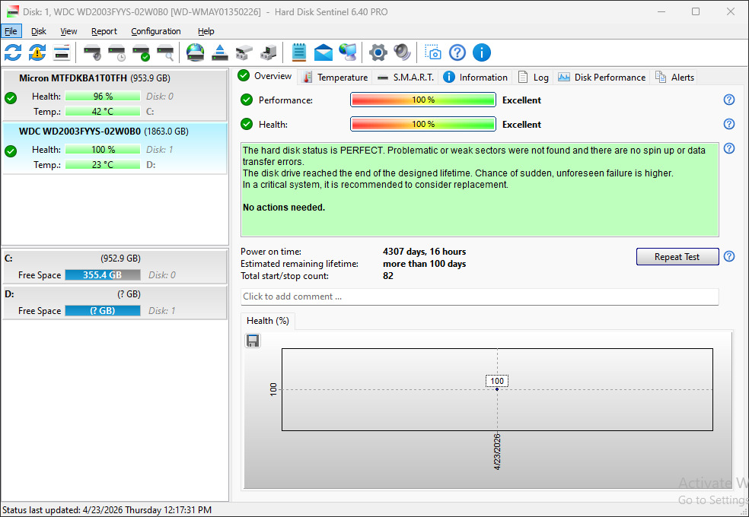Open the View menu
The width and height of the screenshot is (749, 517).
coord(69,31)
